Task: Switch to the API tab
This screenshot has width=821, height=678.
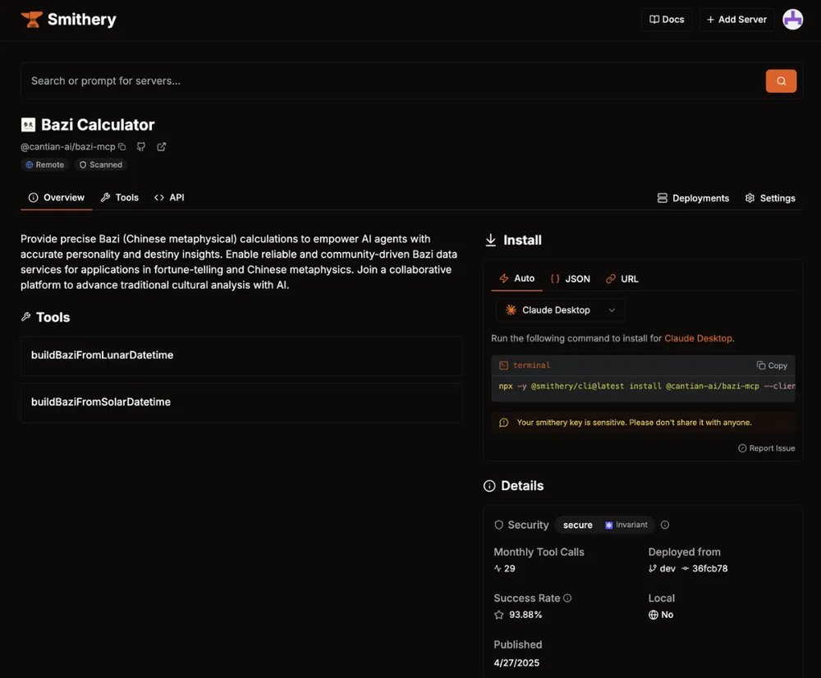Action: click(169, 197)
